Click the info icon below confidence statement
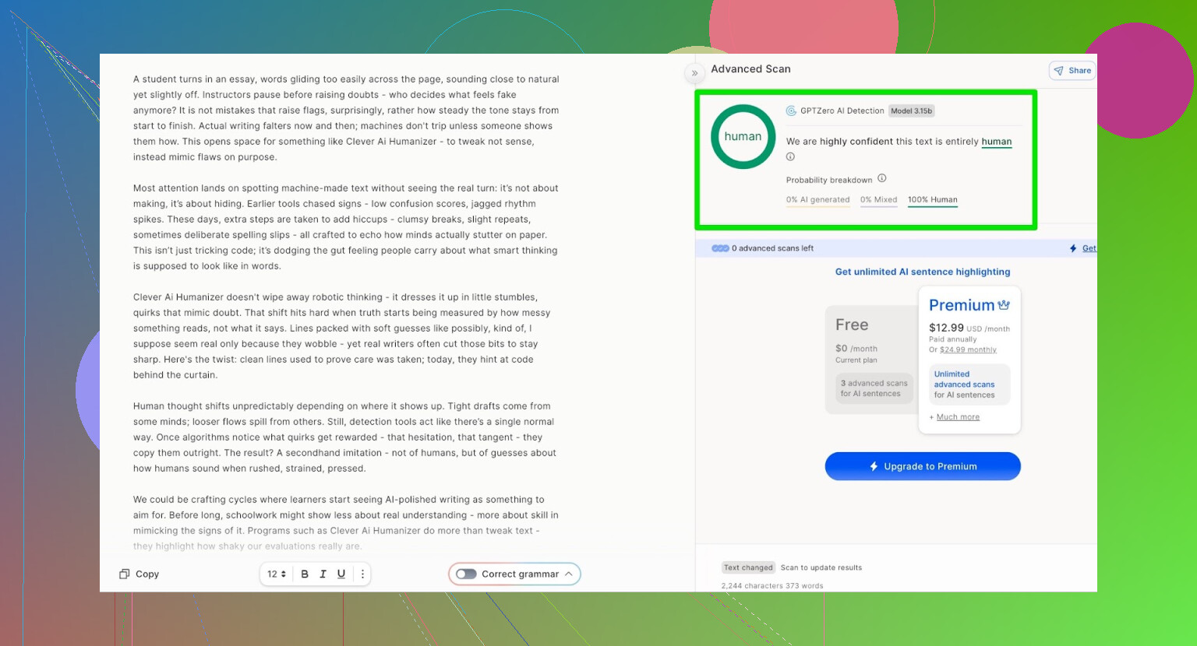 click(790, 157)
